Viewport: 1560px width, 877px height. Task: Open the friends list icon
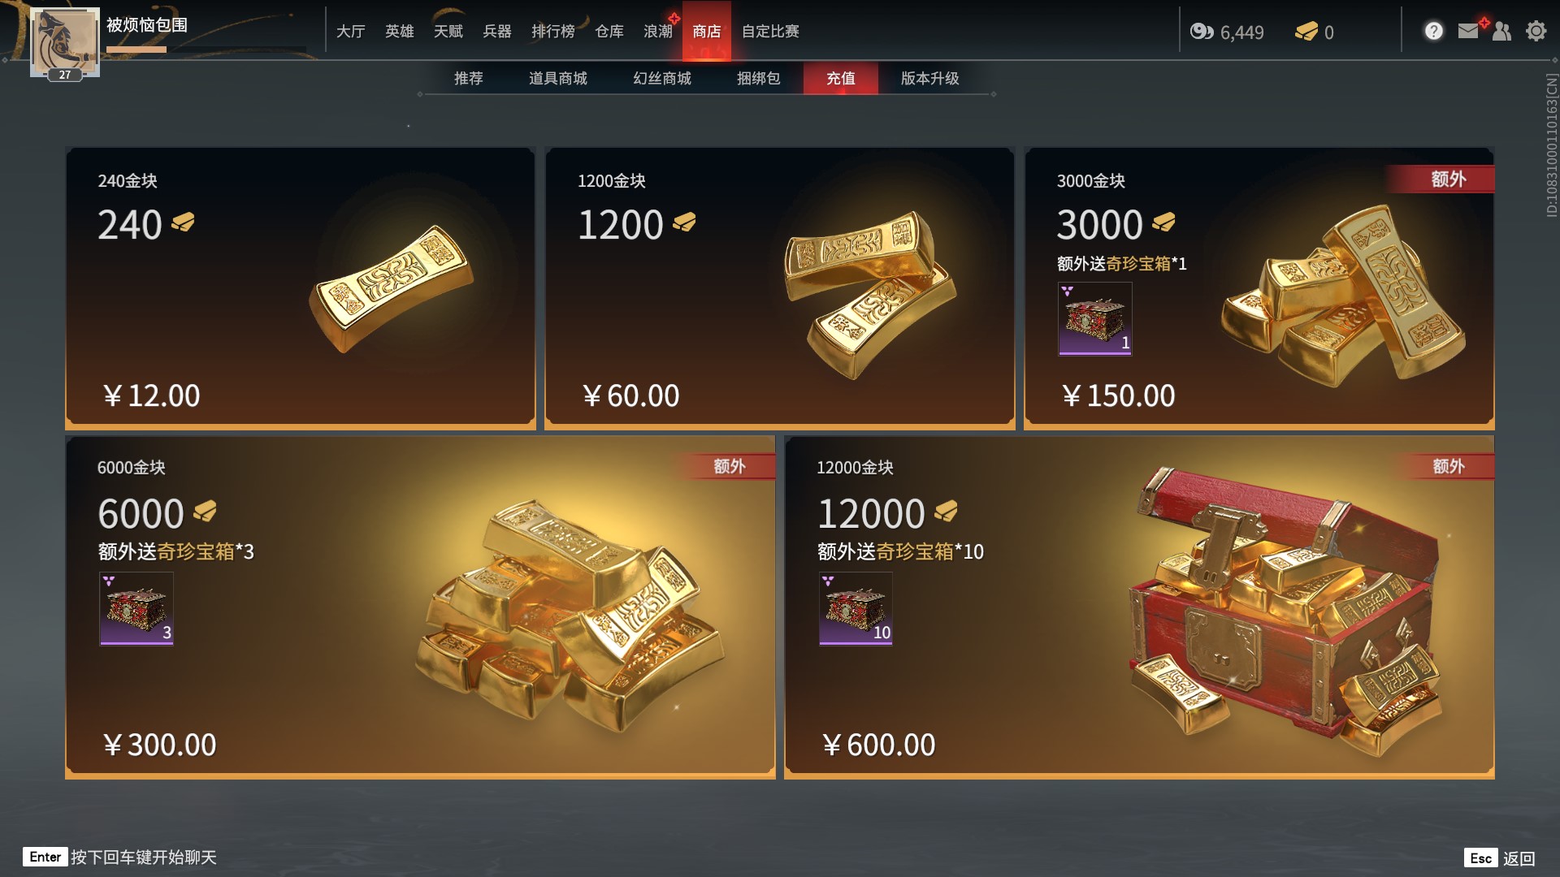tap(1501, 31)
